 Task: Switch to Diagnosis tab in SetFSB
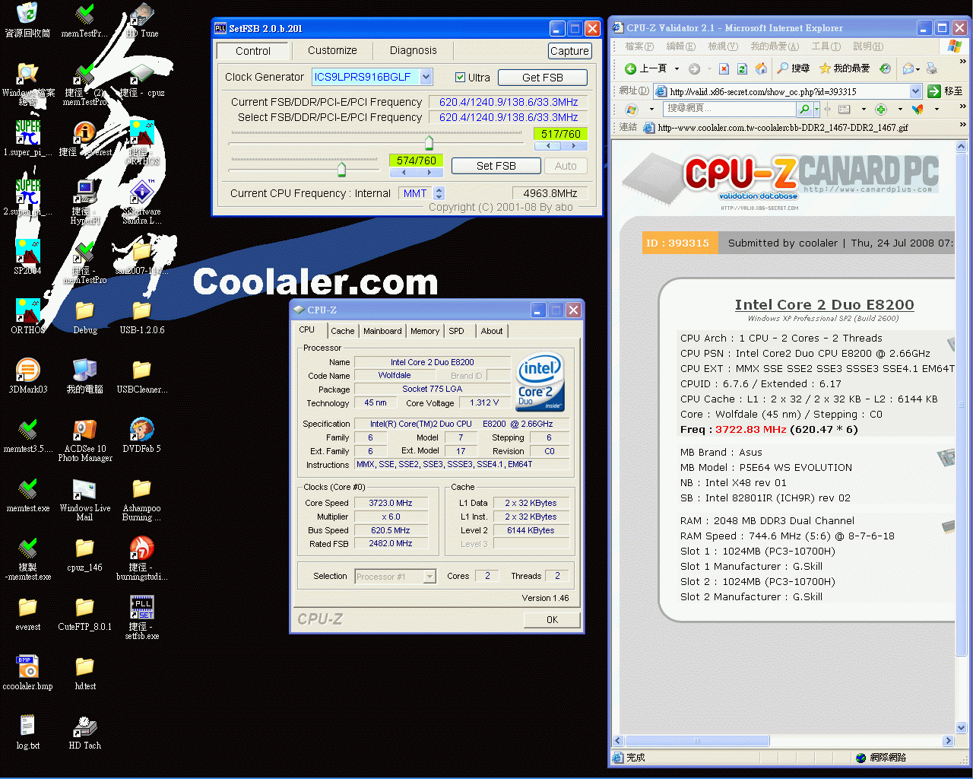[x=413, y=51]
